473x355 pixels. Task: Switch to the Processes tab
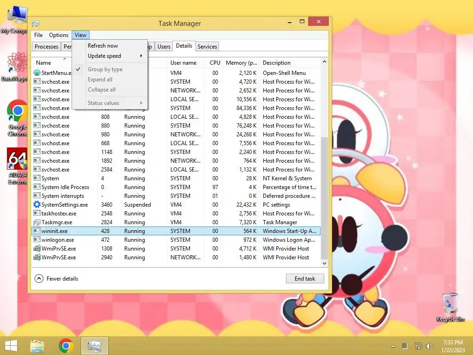click(46, 47)
